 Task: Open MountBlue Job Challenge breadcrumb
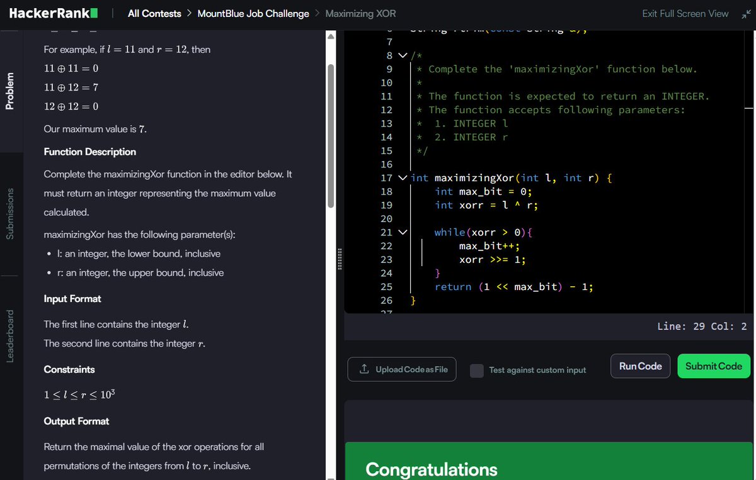click(x=253, y=13)
